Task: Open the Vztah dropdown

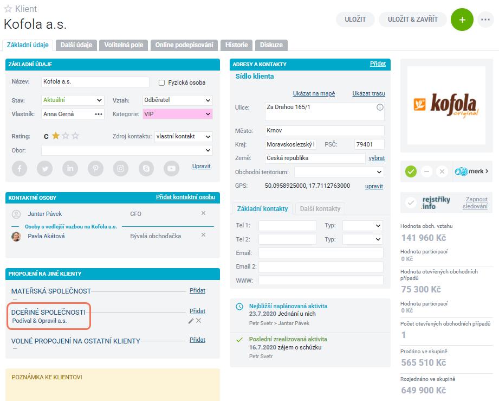Action: 178,100
